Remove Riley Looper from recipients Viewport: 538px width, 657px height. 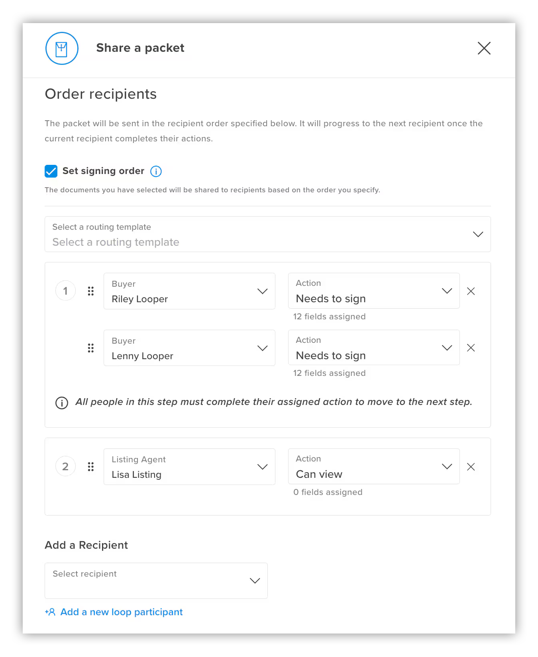click(471, 291)
